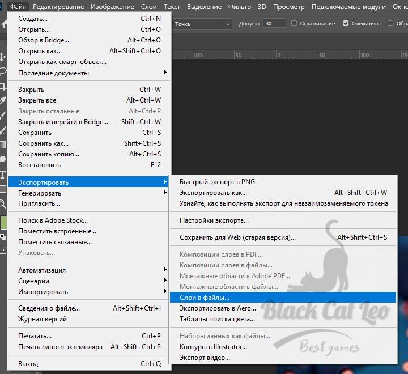The image size is (408, 374).
Task: Click the Home screen icon
Action: coord(3,24)
